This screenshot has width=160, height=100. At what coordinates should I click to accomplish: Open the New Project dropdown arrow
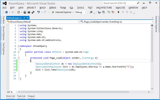[x=22, y=12]
